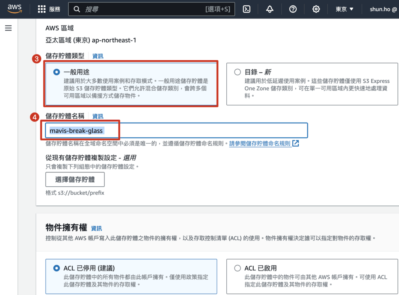This screenshot has height=295, width=399.
Task: Open the notifications bell
Action: pos(270,9)
